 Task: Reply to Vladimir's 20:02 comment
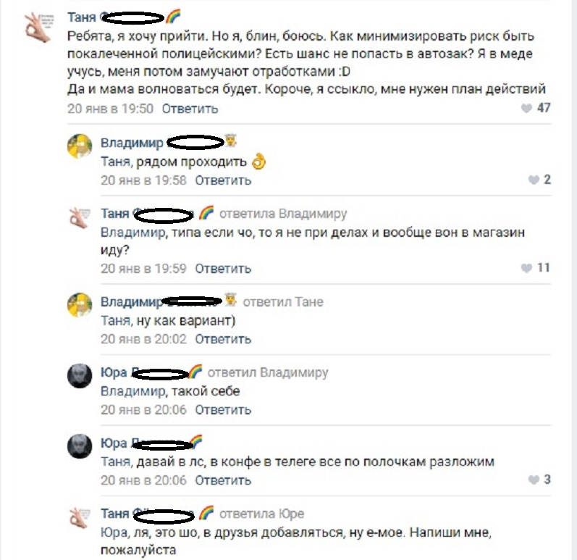pyautogui.click(x=223, y=339)
